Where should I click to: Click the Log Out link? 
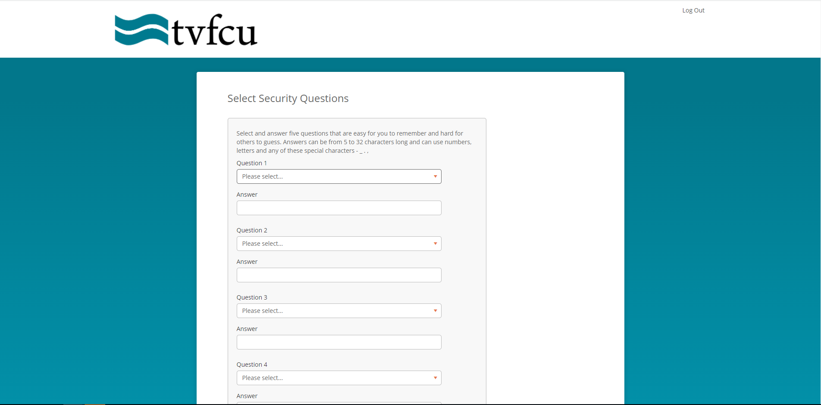point(693,10)
